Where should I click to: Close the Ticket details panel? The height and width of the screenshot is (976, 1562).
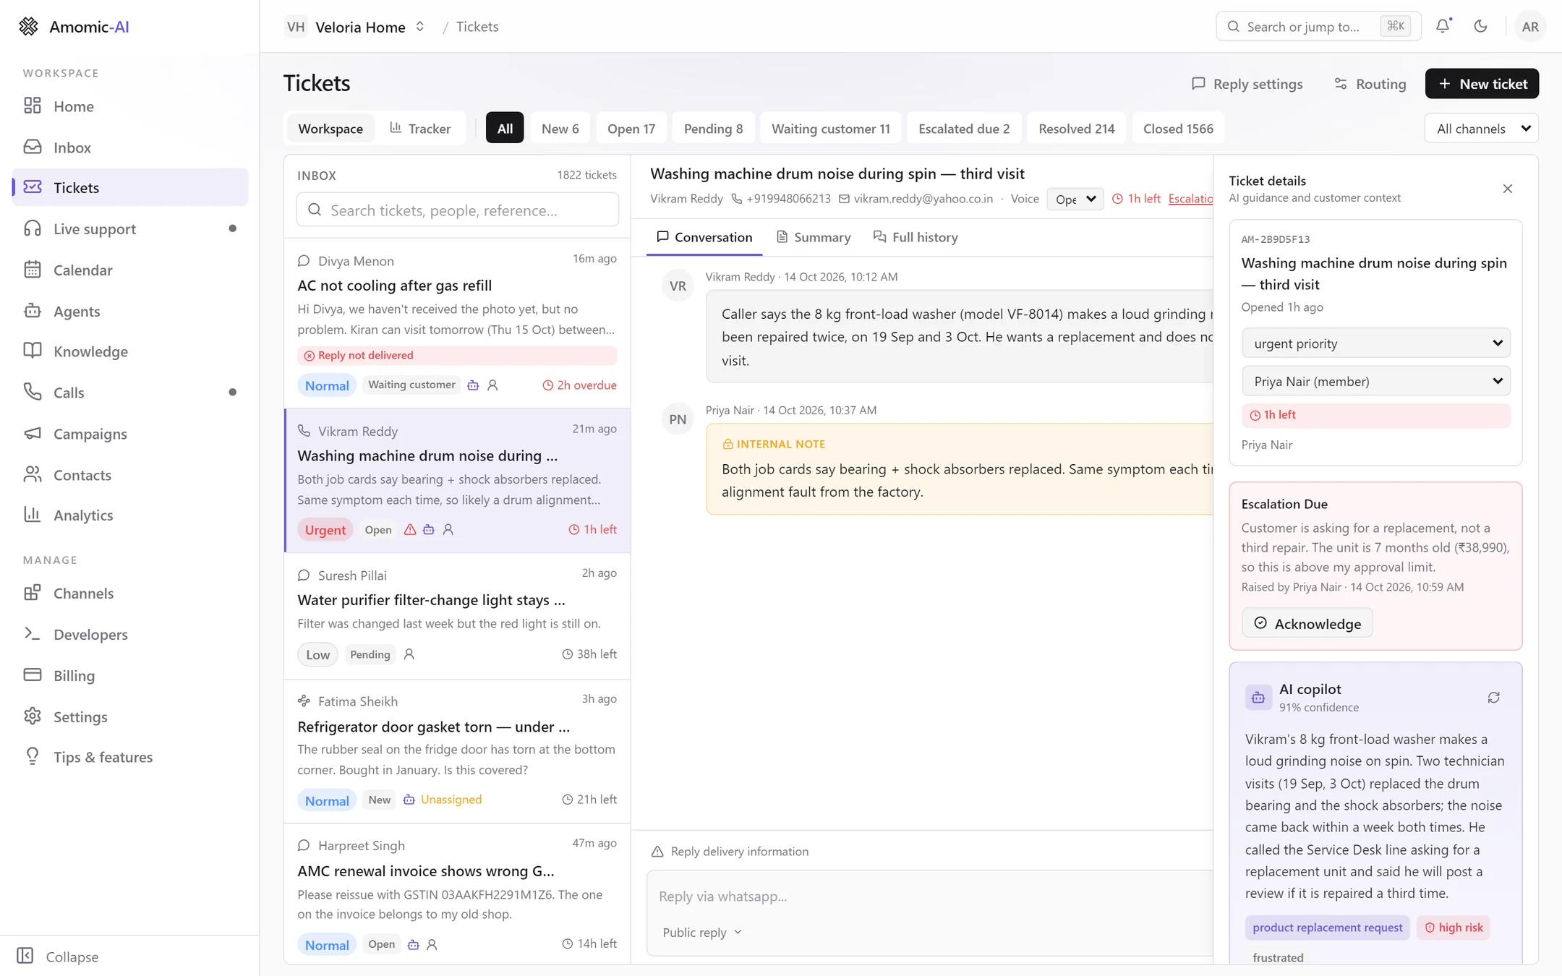tap(1507, 189)
